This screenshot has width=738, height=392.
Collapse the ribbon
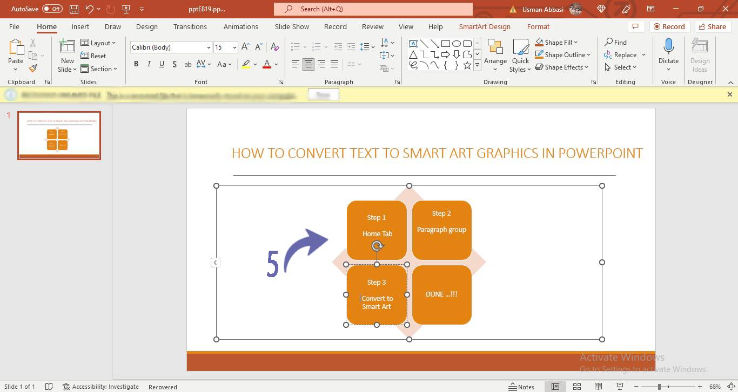730,82
